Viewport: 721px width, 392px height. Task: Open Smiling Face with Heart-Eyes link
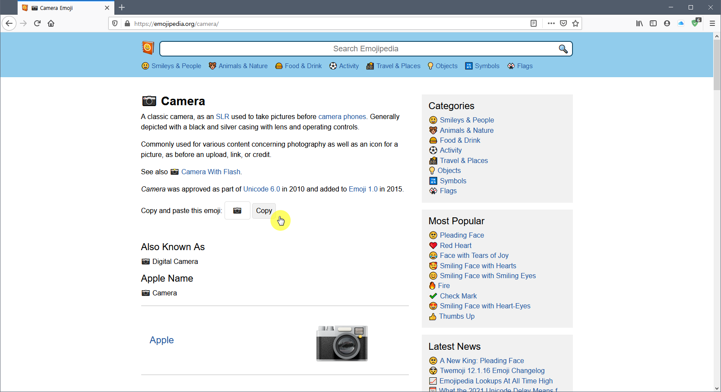pyautogui.click(x=485, y=306)
